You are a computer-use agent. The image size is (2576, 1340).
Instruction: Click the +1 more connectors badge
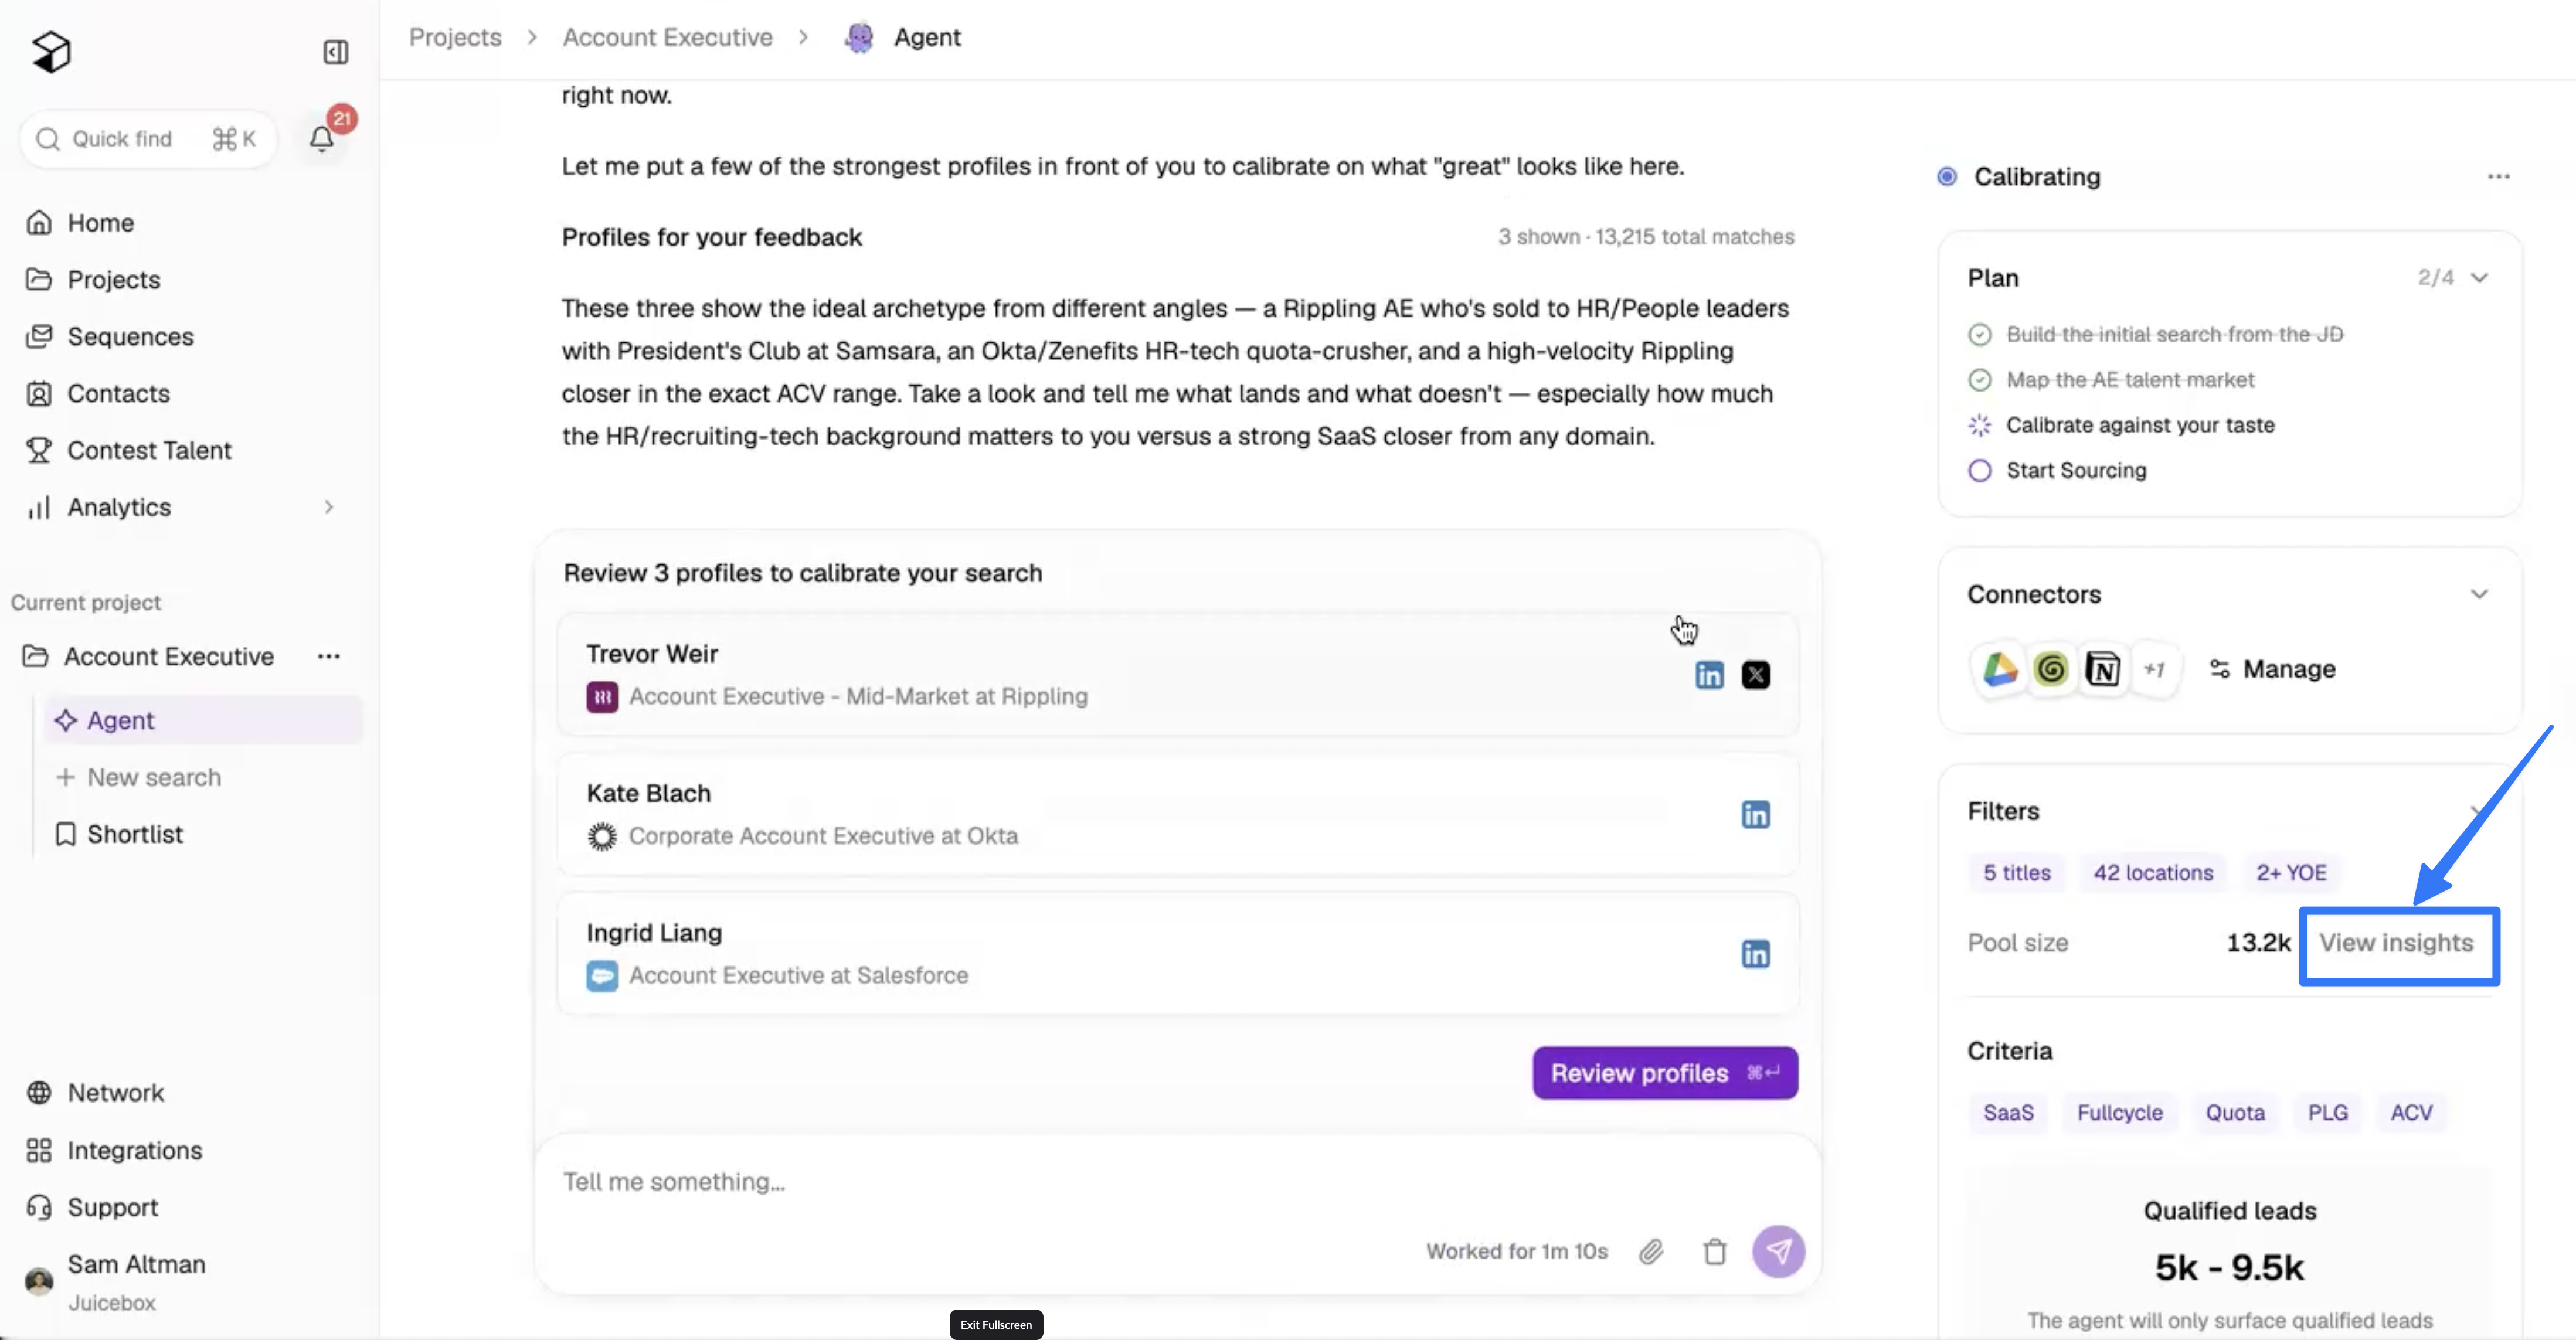click(x=2154, y=669)
